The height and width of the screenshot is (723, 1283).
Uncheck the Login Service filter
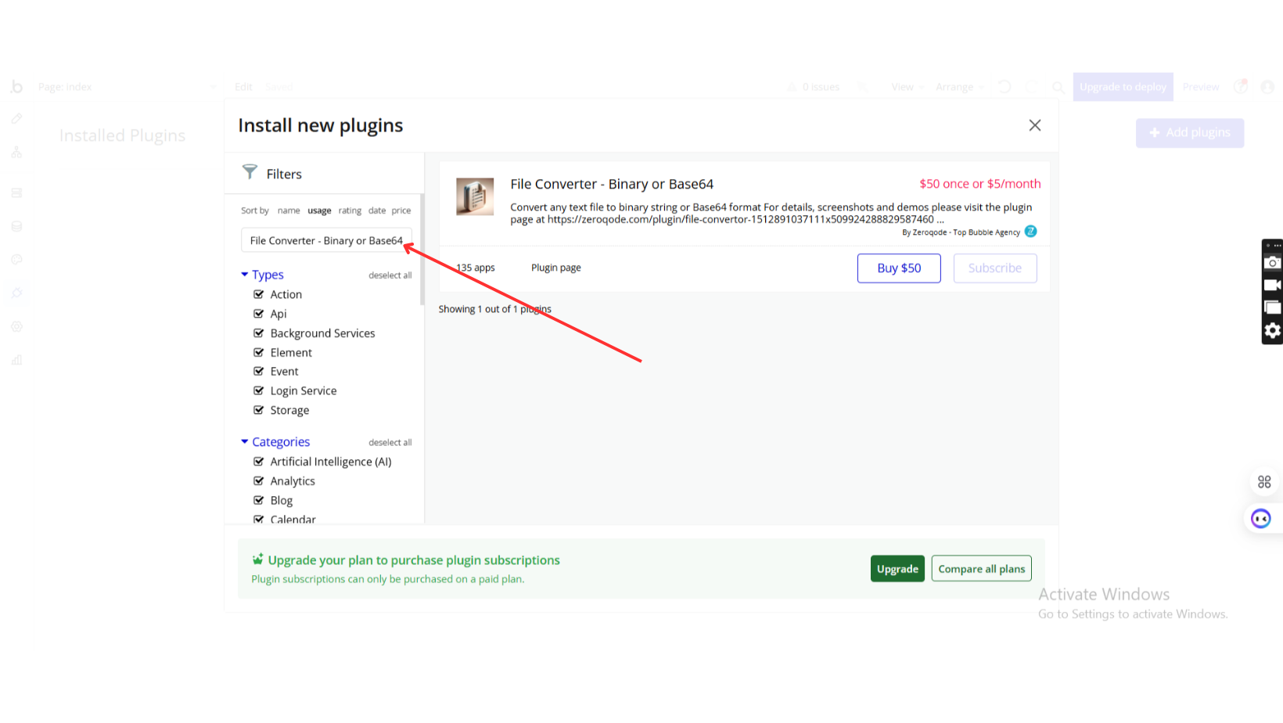pos(259,390)
